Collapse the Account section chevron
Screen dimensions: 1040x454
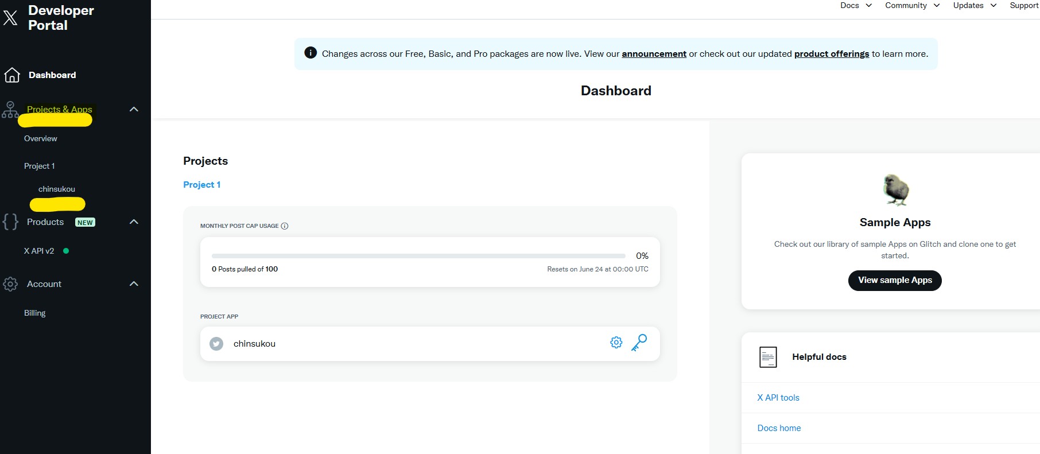pyautogui.click(x=134, y=284)
